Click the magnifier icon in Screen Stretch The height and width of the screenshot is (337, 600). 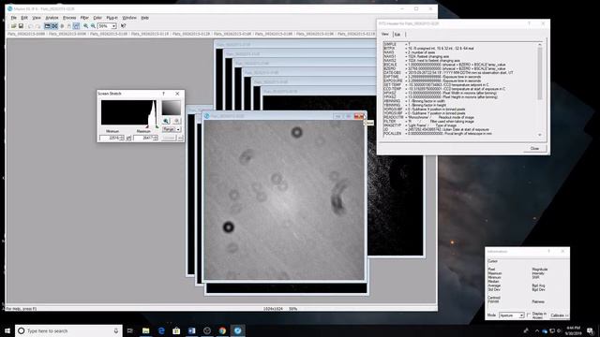(x=166, y=121)
